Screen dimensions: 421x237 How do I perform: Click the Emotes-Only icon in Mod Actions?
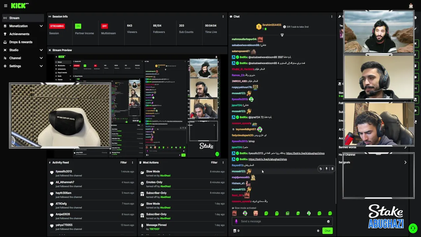[x=142, y=183]
